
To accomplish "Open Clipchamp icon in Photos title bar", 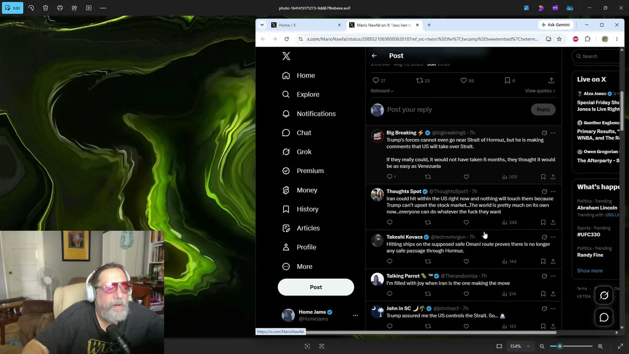I will [555, 8].
